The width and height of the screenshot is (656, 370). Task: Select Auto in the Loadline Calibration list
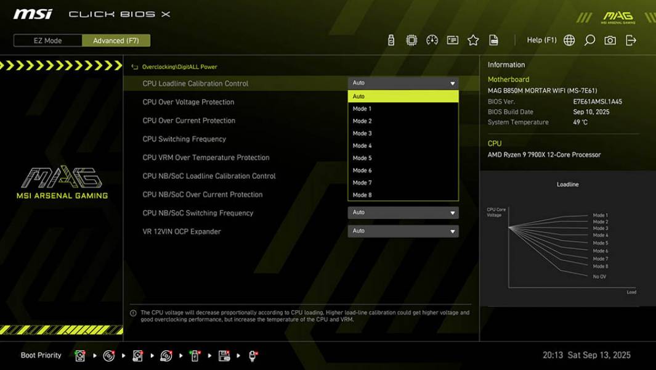tap(403, 96)
